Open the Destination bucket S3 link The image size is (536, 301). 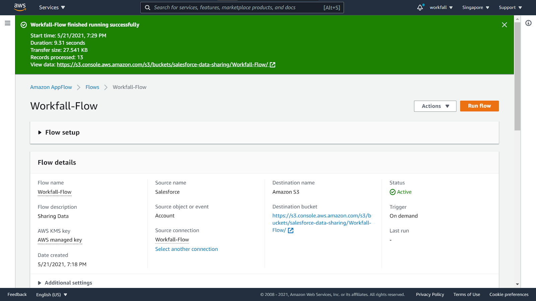click(322, 223)
